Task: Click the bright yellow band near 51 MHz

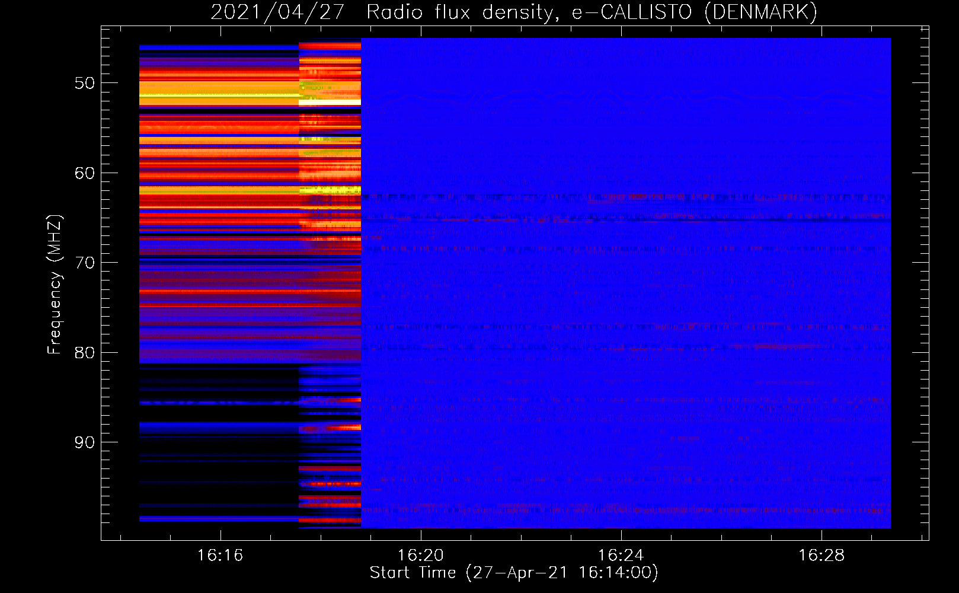Action: click(219, 94)
